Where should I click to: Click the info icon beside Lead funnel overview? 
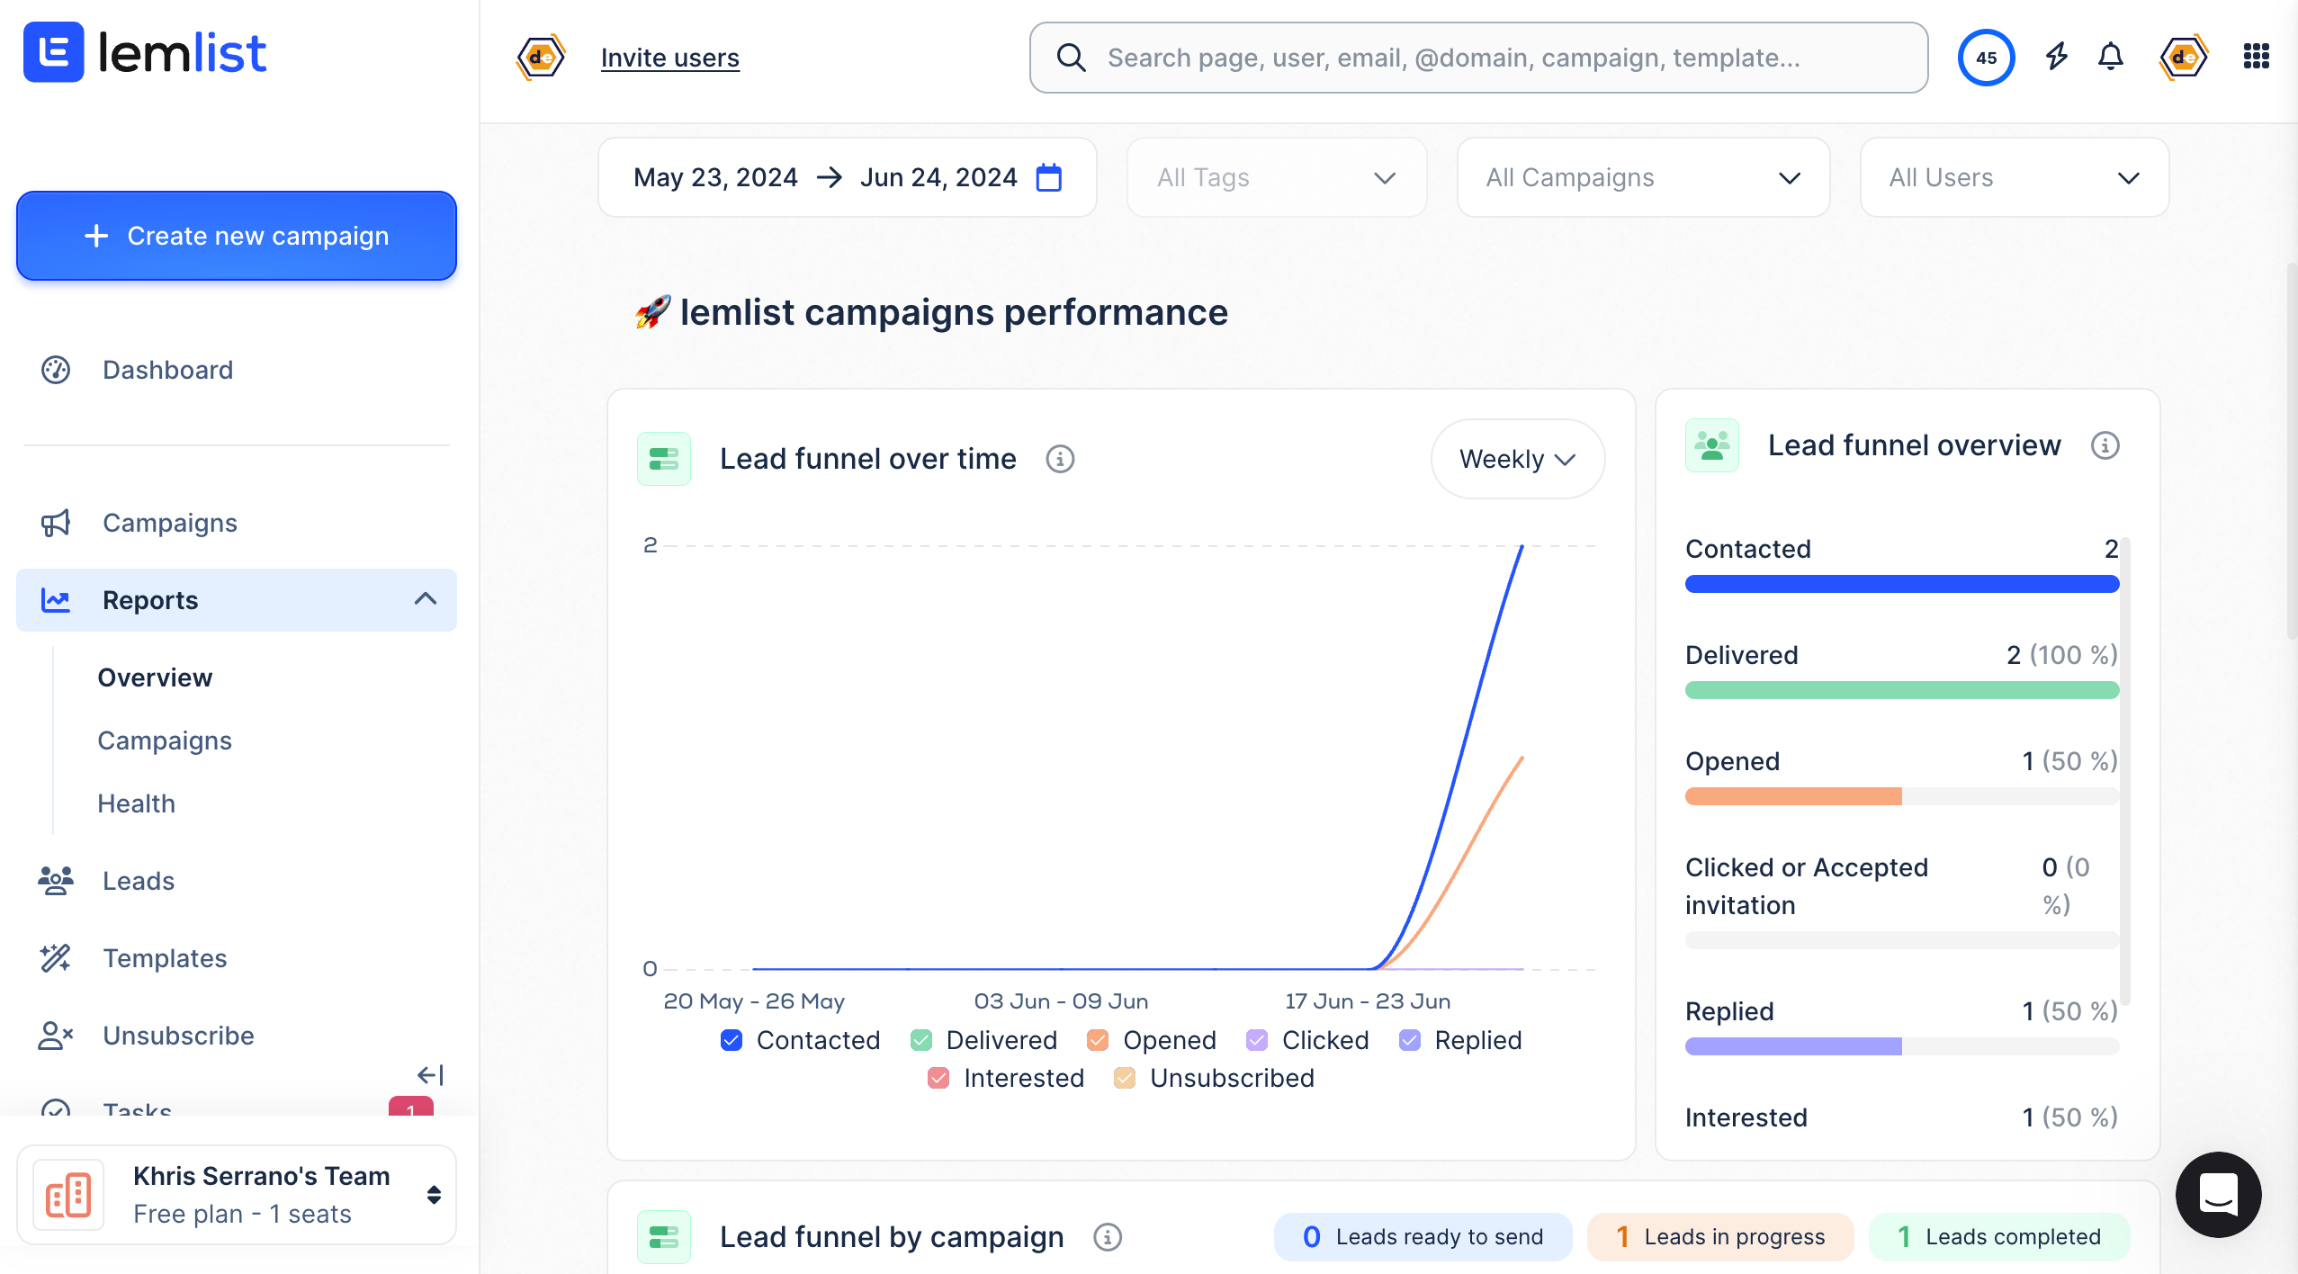point(2105,445)
